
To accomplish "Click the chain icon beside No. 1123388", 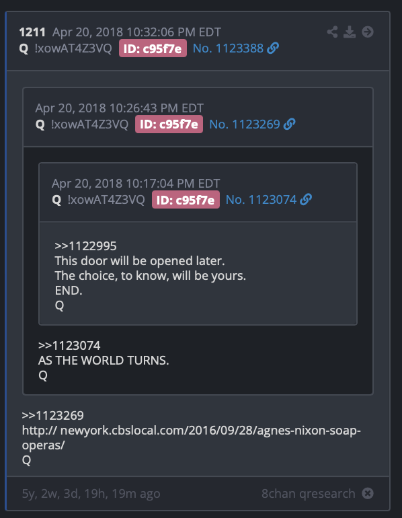I will (273, 48).
